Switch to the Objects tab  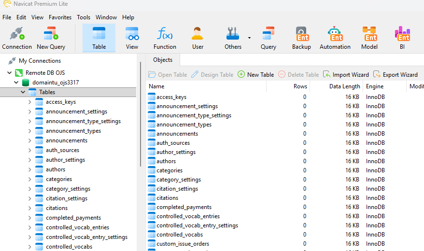(163, 60)
